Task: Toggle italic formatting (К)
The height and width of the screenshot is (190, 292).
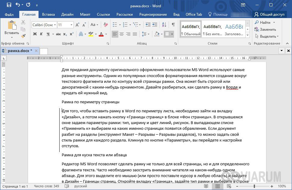Action: [x=41, y=34]
